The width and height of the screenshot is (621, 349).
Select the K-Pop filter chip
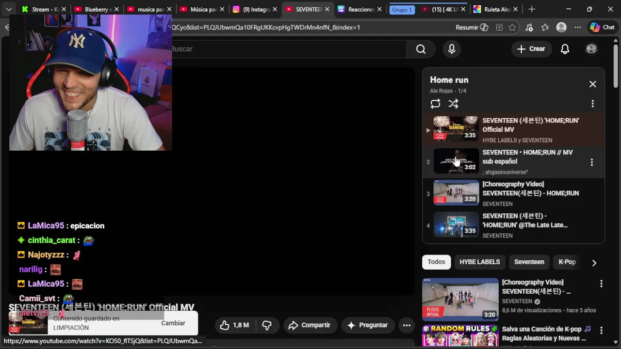click(567, 262)
